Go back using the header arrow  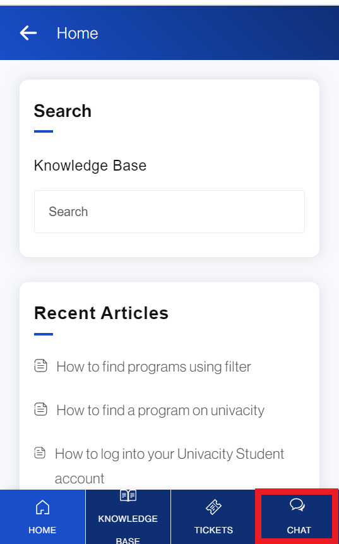click(28, 33)
